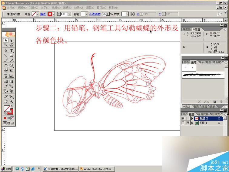Set None fill mode button

[12, 118]
